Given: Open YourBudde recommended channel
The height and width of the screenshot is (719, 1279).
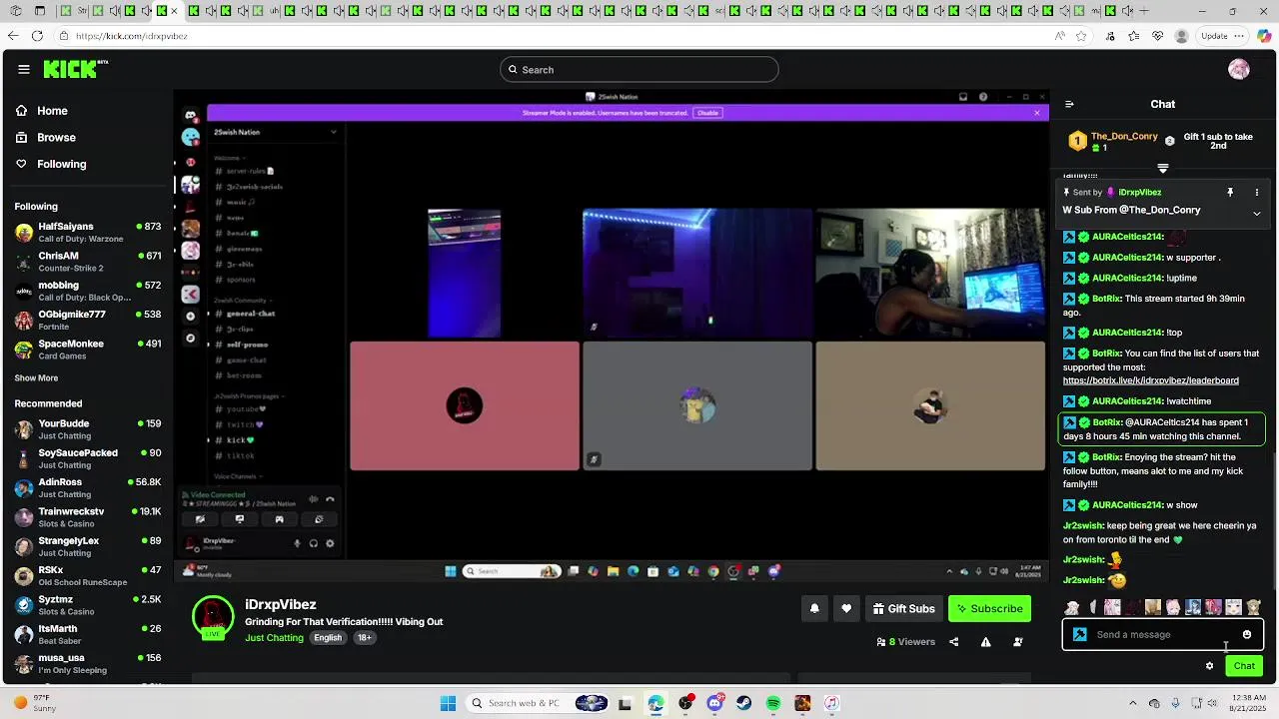Looking at the screenshot, I should coord(88,429).
